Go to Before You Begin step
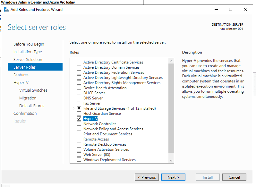The width and height of the screenshot is (256, 187). 29,44
